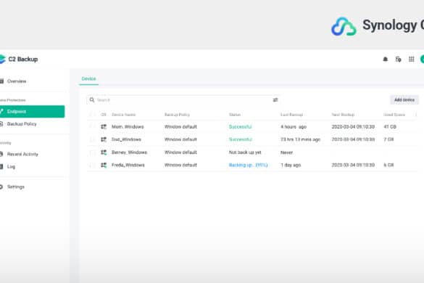Select the Barney_Windows row checkbox
424x283 pixels.
(92, 152)
